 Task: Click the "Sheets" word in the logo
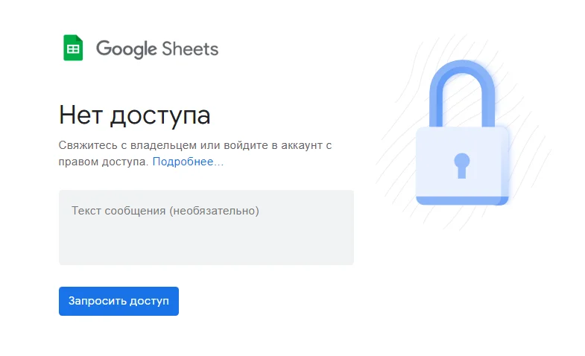(190, 49)
